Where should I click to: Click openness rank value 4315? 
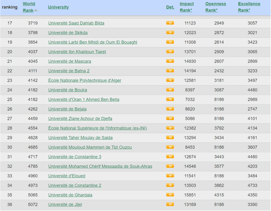coord(219,195)
